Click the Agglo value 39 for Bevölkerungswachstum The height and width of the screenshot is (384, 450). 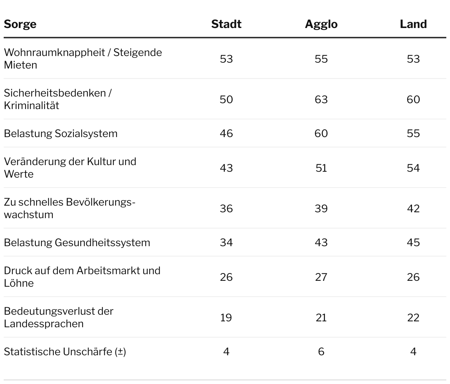point(321,209)
